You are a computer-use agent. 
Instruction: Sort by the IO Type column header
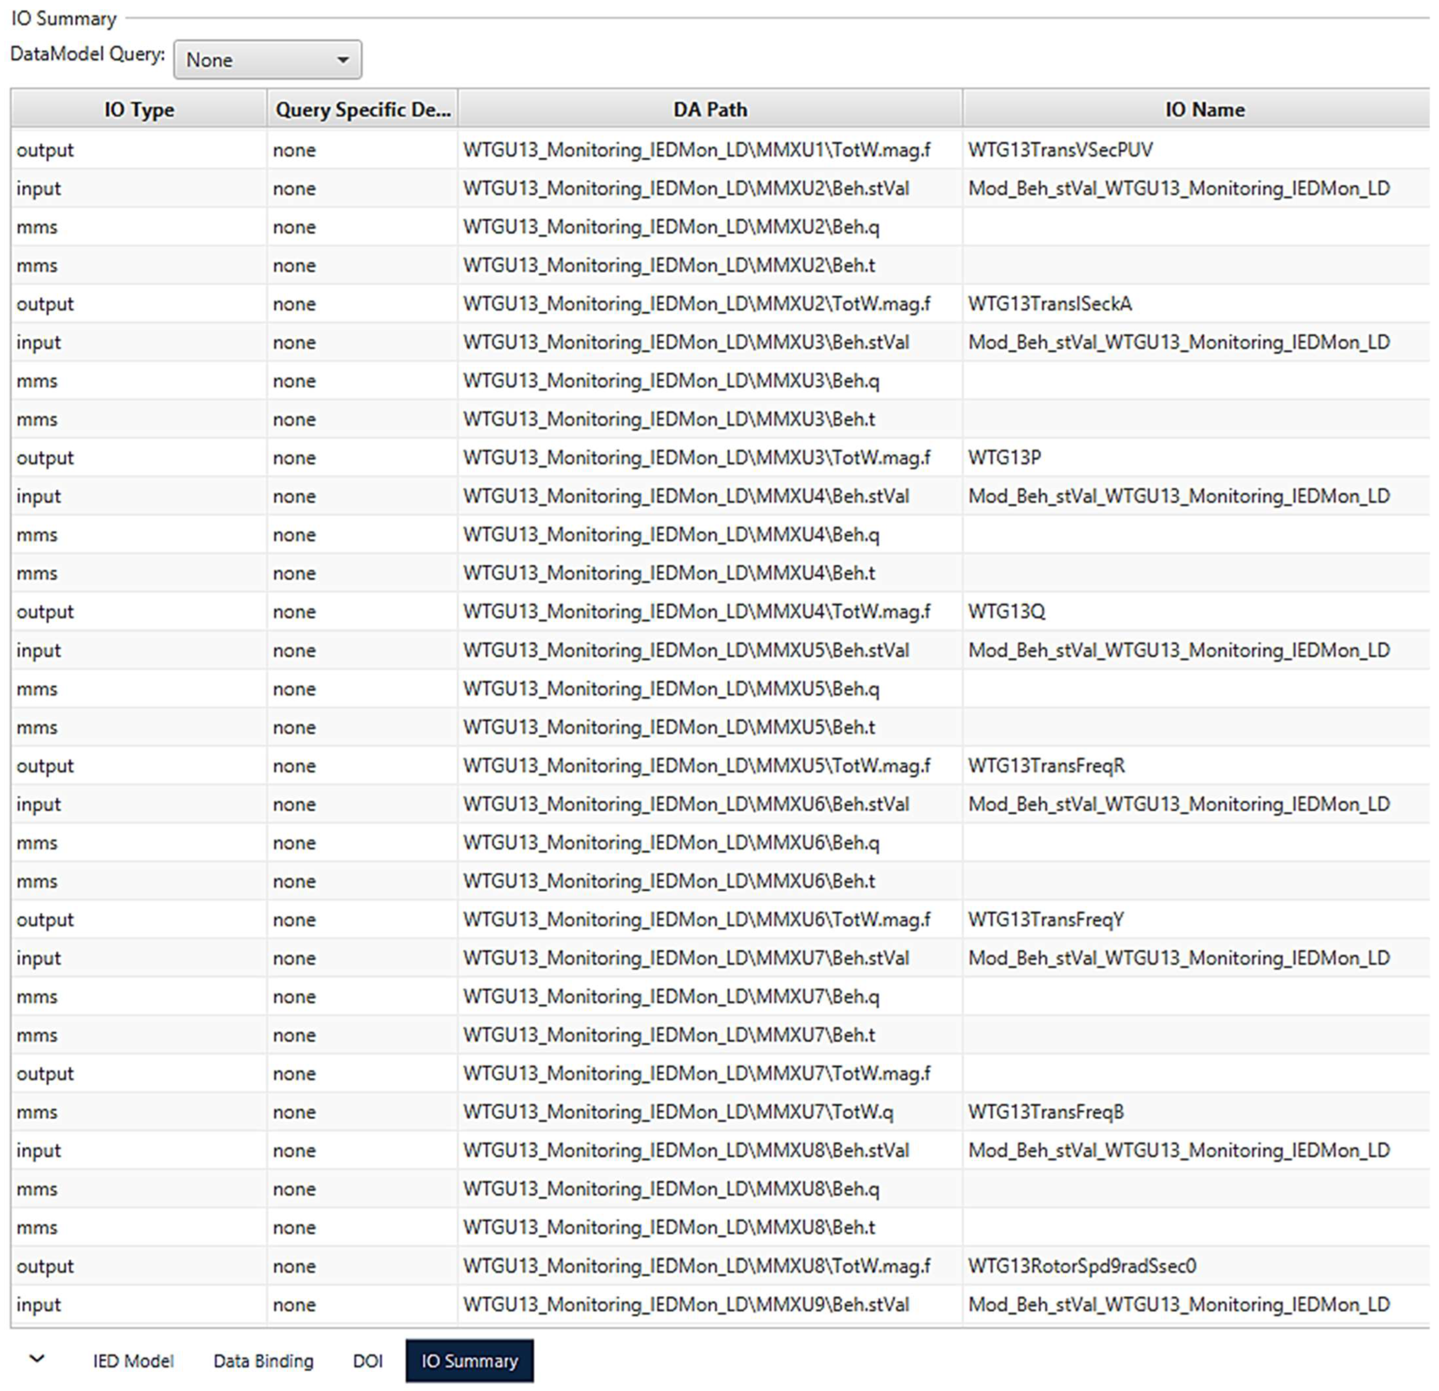pos(139,110)
